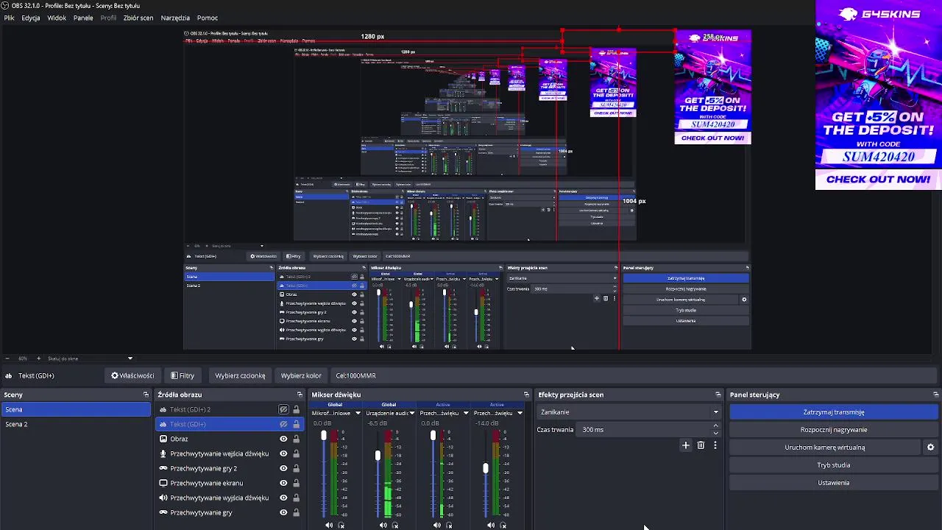Add a new scene transition
942x530 pixels.
686,445
